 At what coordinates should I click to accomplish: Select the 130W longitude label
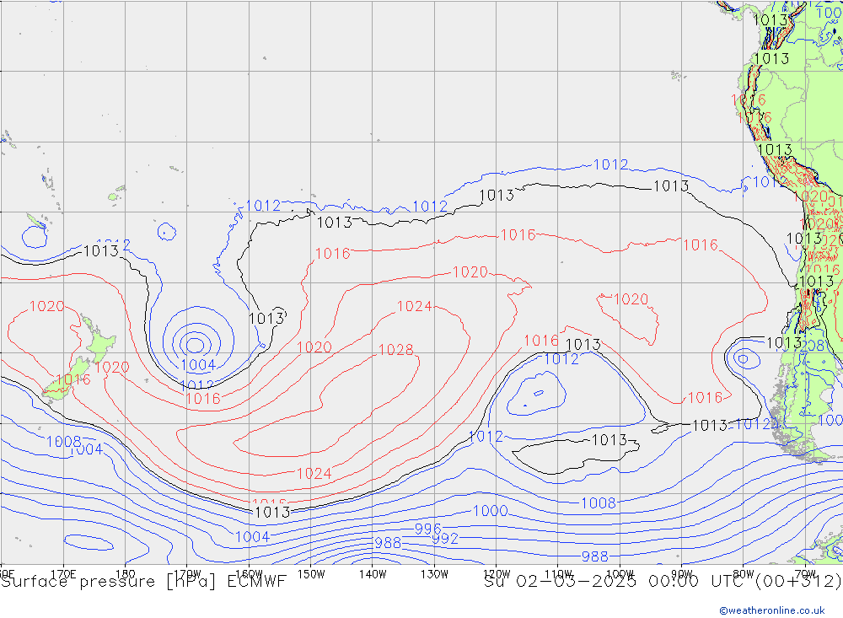(x=434, y=574)
